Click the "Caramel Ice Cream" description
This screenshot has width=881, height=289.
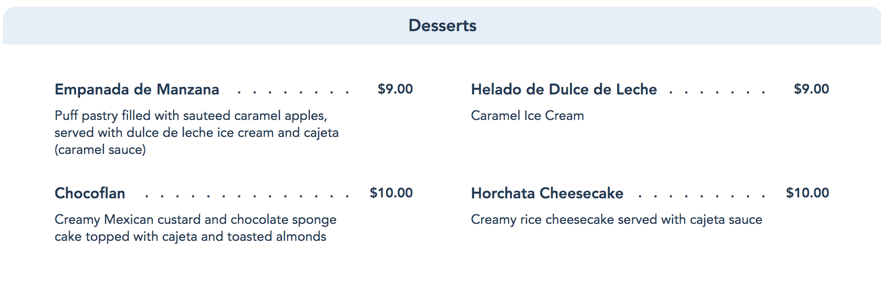pos(527,116)
